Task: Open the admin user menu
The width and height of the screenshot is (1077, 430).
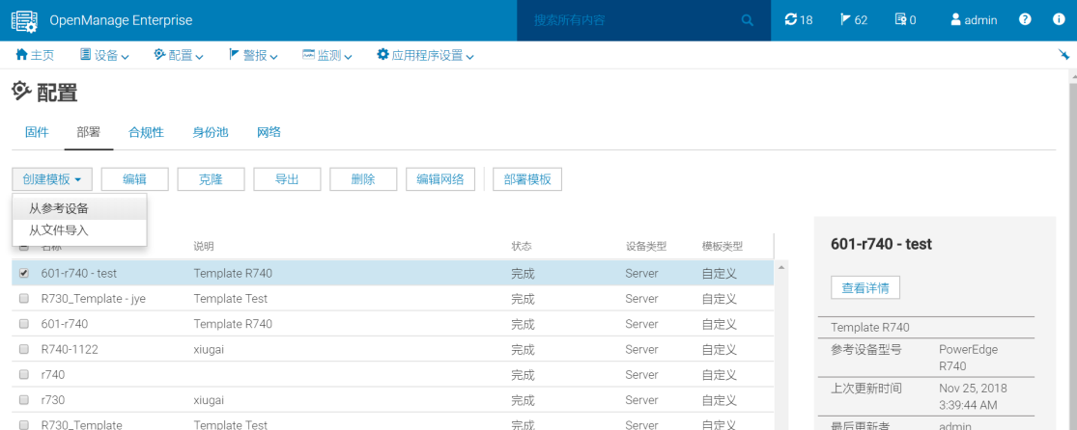Action: click(974, 20)
